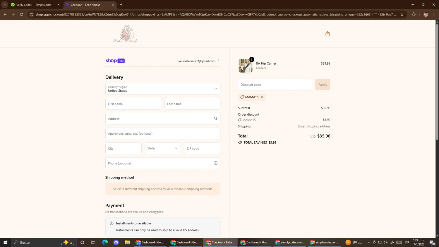The height and width of the screenshot is (247, 439).
Task: Select the Checkout - Bebe Amour tab
Action: 90,5
